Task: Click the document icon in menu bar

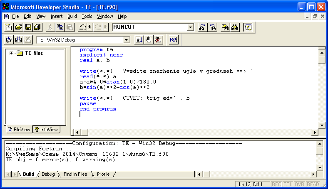Action: tap(7, 16)
